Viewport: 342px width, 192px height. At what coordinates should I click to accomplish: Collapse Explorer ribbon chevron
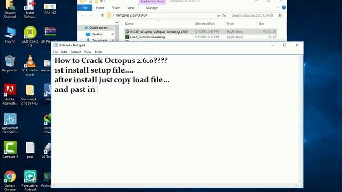tap(278, 7)
